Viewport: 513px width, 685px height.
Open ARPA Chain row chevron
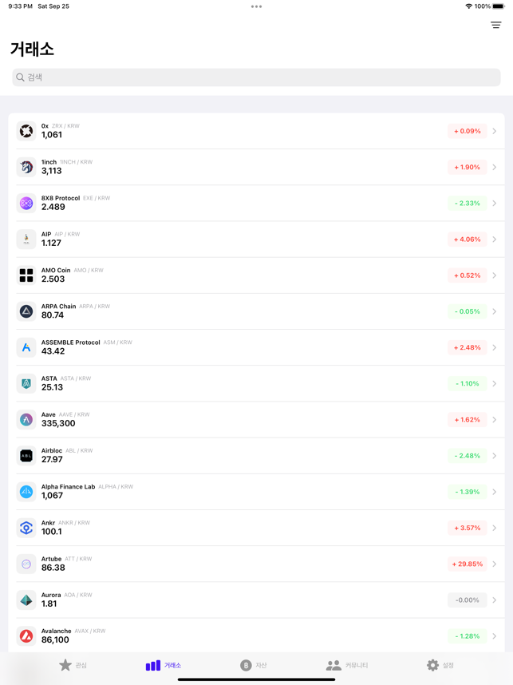point(494,311)
